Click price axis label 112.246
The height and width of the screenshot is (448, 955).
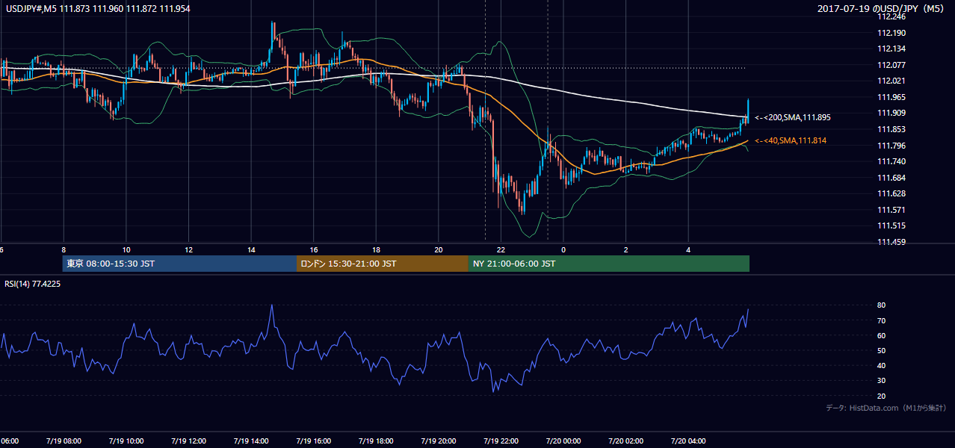click(x=893, y=16)
